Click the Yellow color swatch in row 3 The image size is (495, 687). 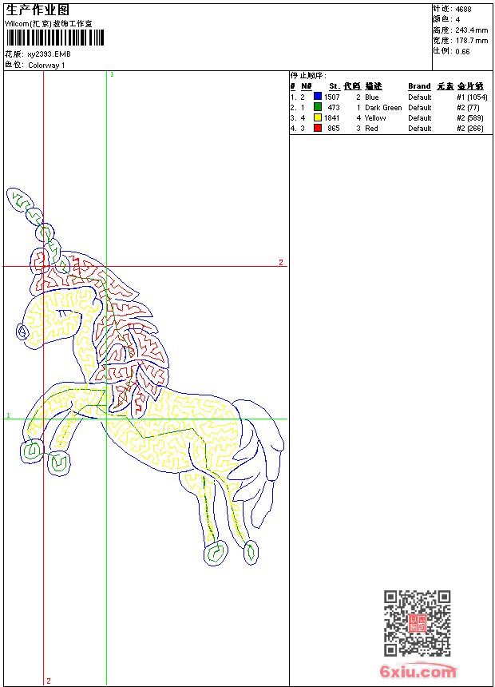click(x=318, y=117)
